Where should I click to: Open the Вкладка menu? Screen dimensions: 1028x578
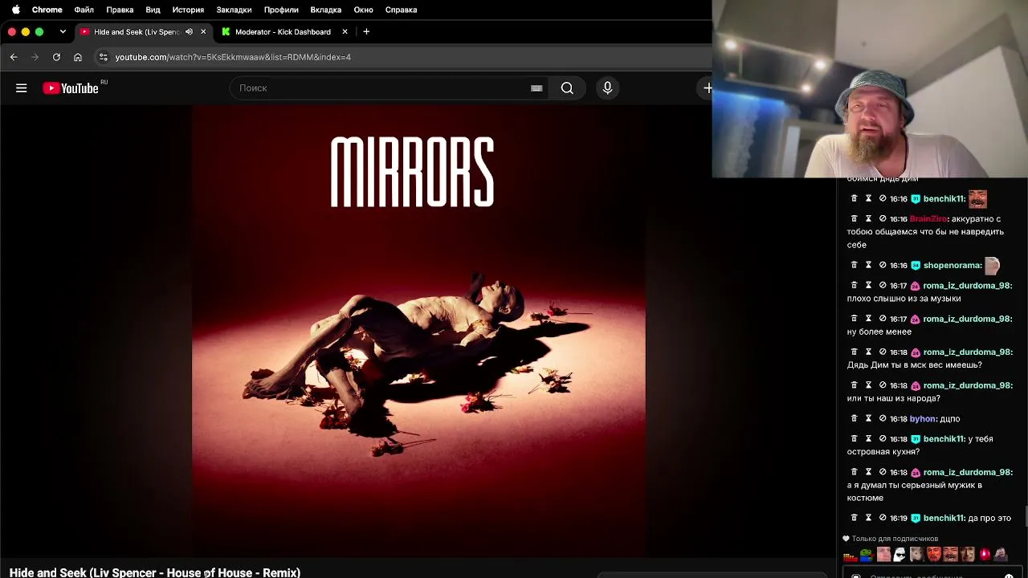click(325, 10)
